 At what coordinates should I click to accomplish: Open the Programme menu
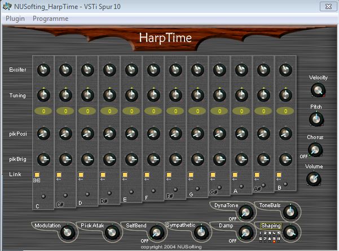point(51,19)
